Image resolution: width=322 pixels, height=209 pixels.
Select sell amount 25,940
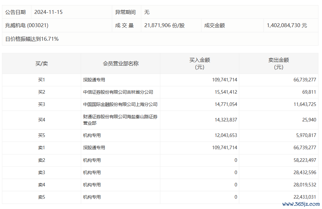click(x=309, y=120)
